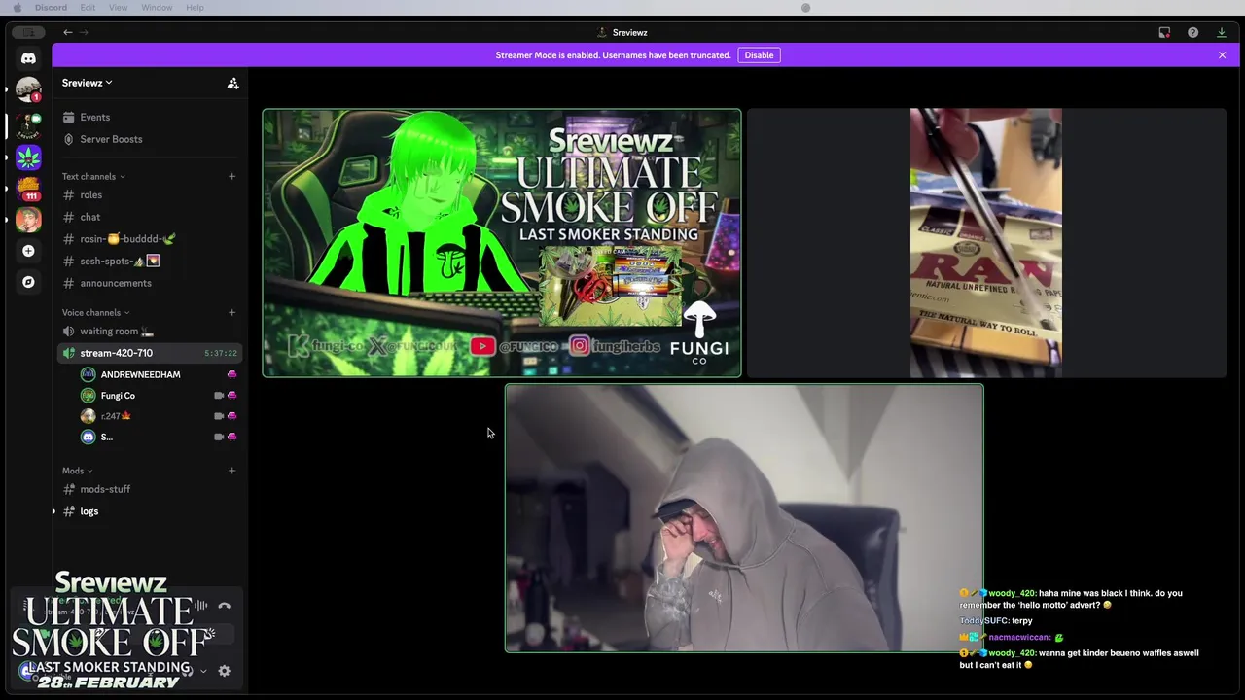Click camera icon on Fungi Co row
Image resolution: width=1245 pixels, height=700 pixels.
point(219,396)
